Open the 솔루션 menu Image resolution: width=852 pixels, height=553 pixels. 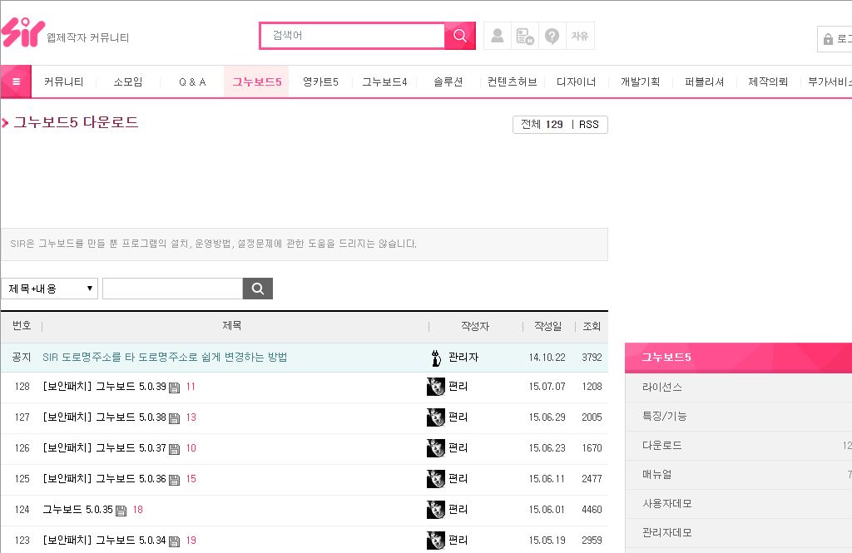[448, 82]
